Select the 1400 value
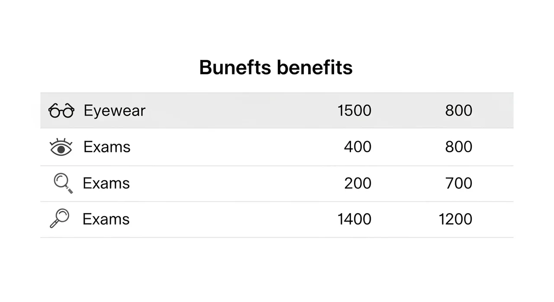 (x=354, y=219)
